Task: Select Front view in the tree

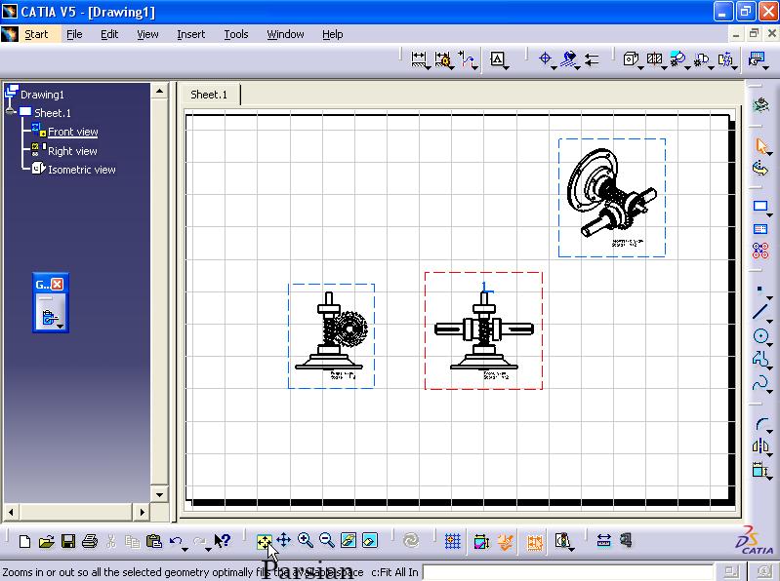Action: (x=72, y=132)
